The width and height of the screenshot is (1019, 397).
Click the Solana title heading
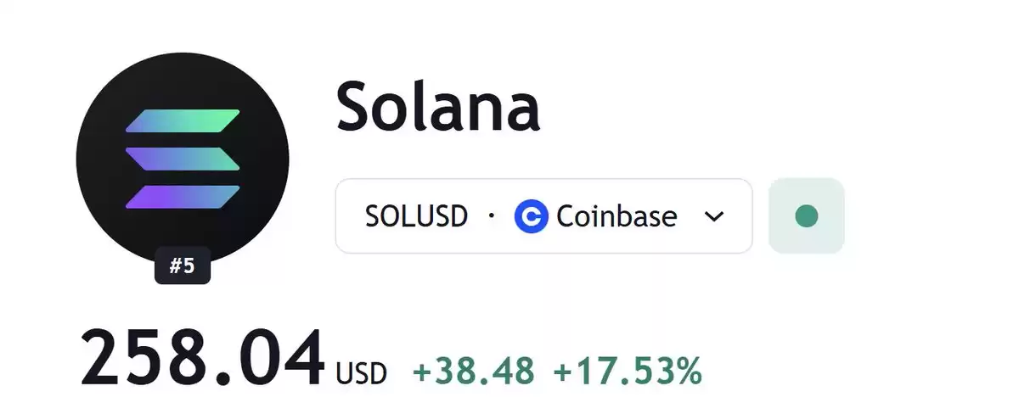[x=438, y=107]
